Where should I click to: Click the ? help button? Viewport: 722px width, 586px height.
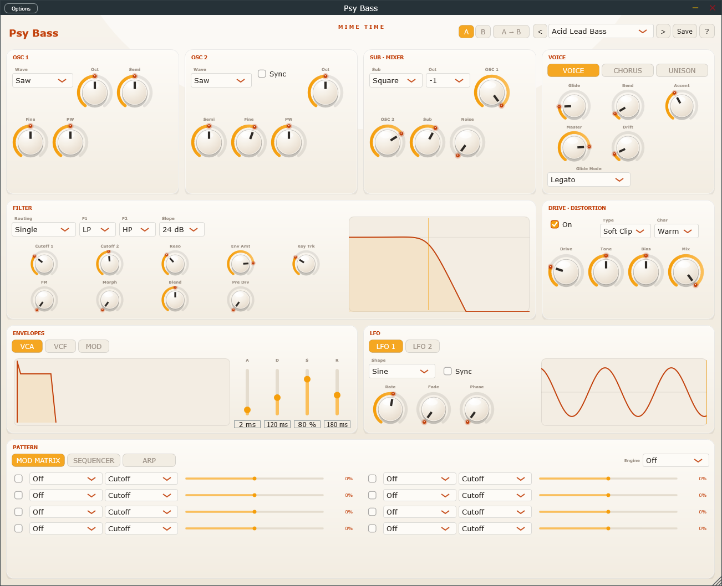(707, 32)
